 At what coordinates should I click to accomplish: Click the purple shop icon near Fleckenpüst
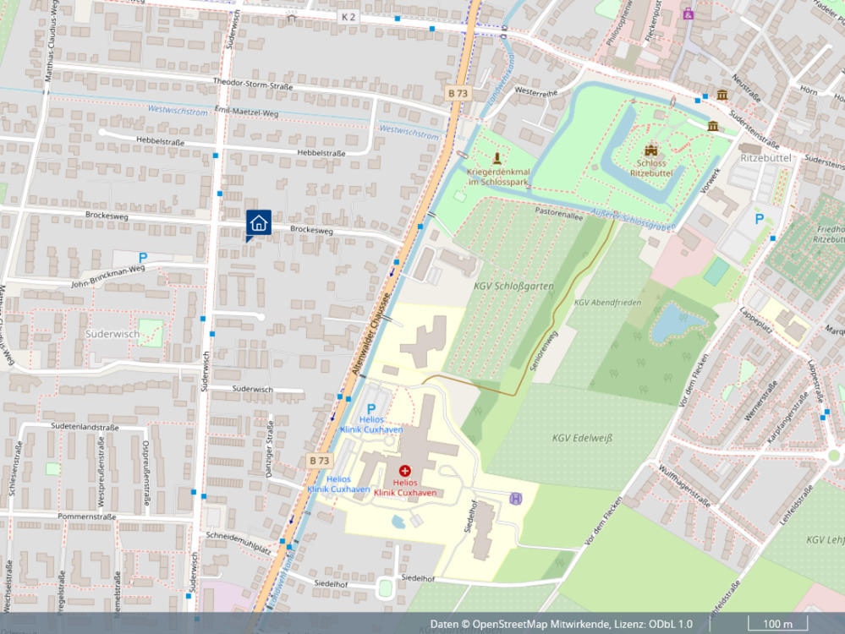689,14
